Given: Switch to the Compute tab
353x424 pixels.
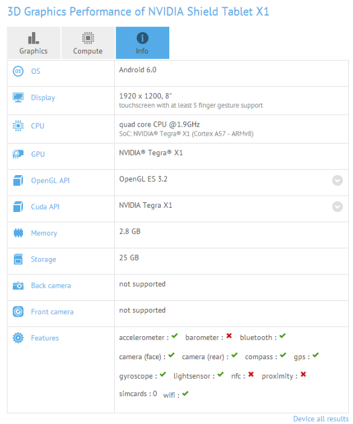Looking at the screenshot, I should point(88,43).
